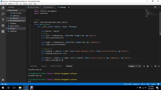The image size is (161, 90).
Task: Open the Tasks menu
Action: click(x=30, y=4)
